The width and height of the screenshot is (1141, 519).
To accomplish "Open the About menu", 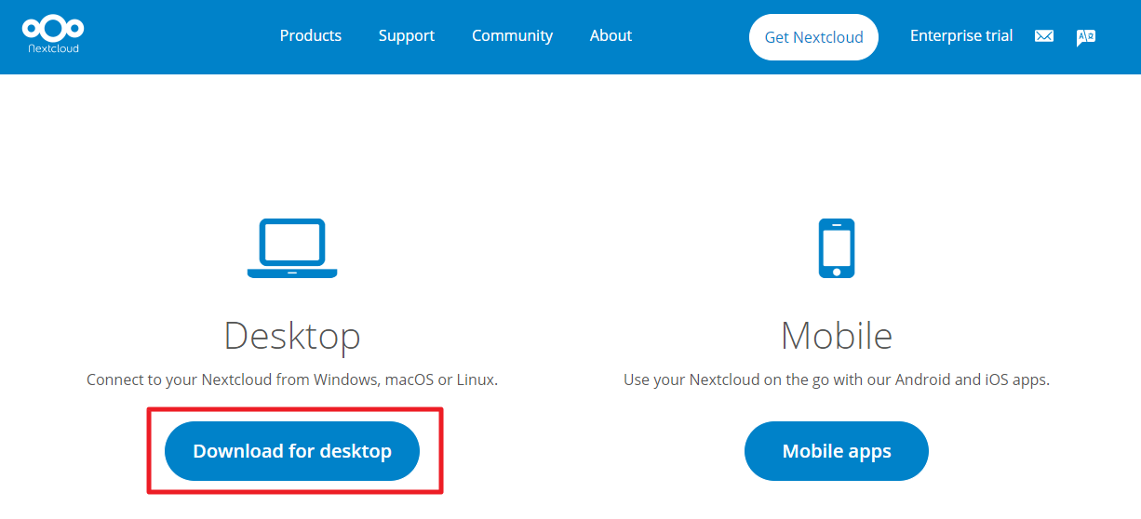I will click(611, 35).
